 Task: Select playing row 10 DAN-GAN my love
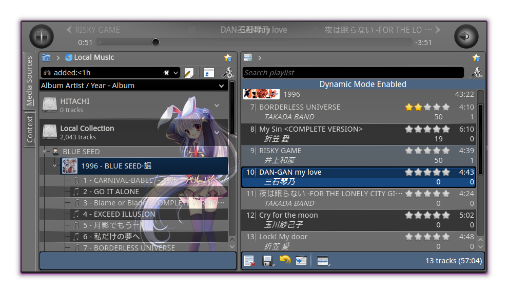tap(359, 177)
